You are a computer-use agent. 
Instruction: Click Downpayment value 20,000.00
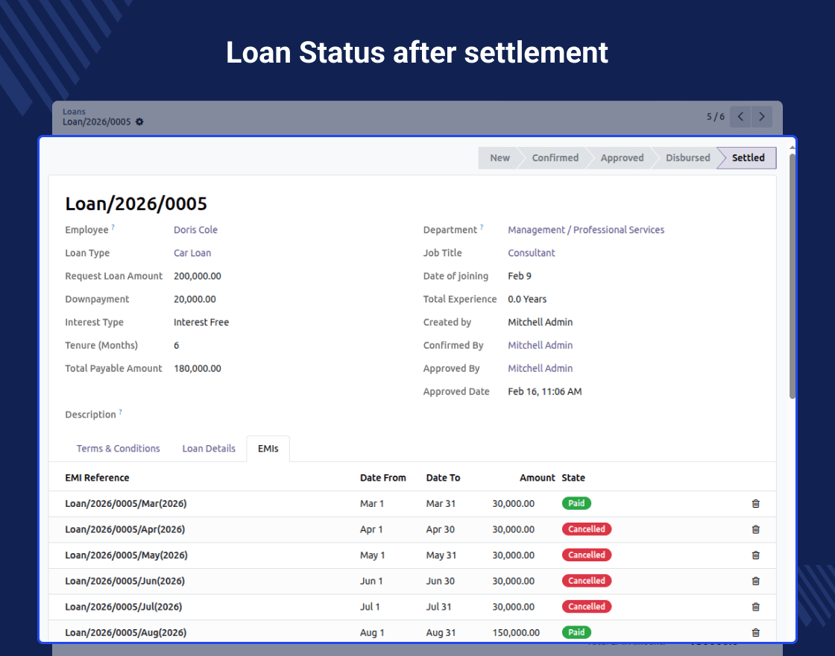coord(195,299)
